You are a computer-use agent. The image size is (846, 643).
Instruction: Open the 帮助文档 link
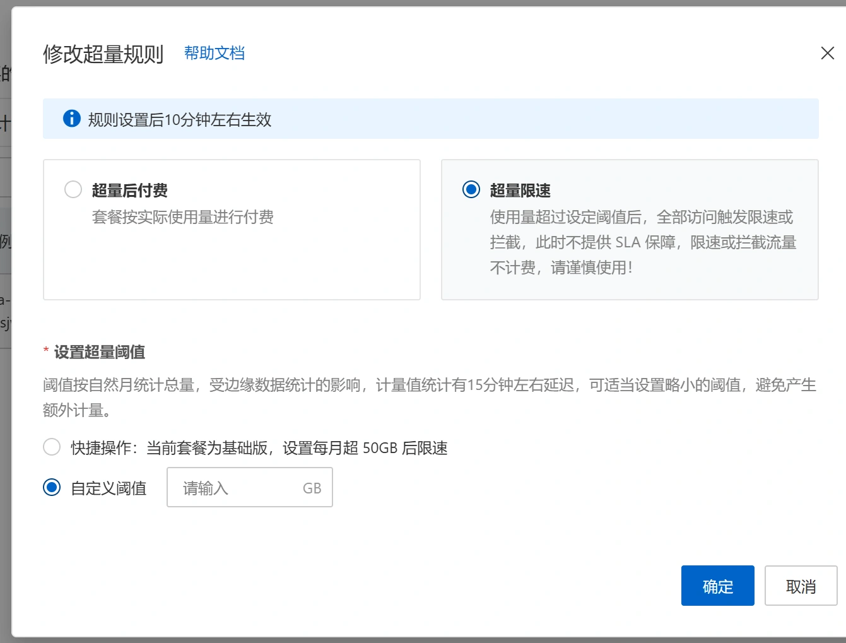click(x=214, y=53)
